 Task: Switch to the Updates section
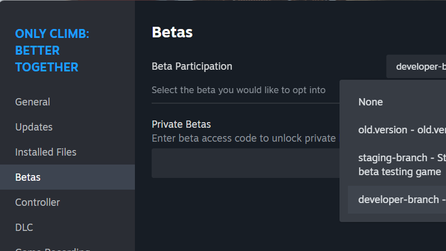(33, 127)
